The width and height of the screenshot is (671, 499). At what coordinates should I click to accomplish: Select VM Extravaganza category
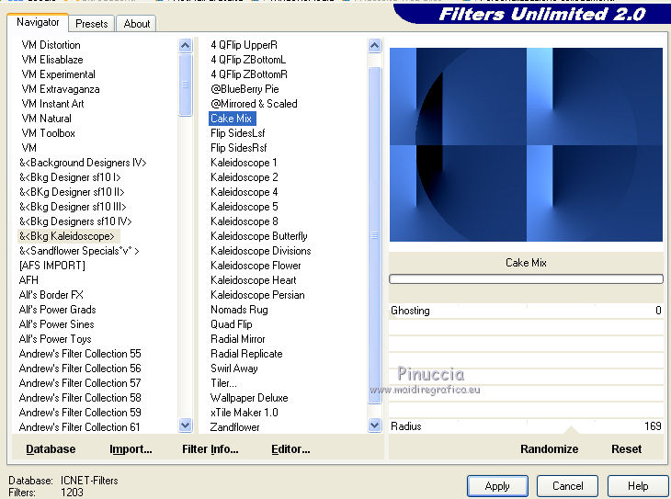pos(61,89)
